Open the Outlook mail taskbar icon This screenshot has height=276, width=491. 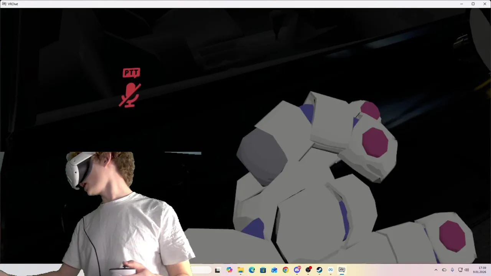274,270
